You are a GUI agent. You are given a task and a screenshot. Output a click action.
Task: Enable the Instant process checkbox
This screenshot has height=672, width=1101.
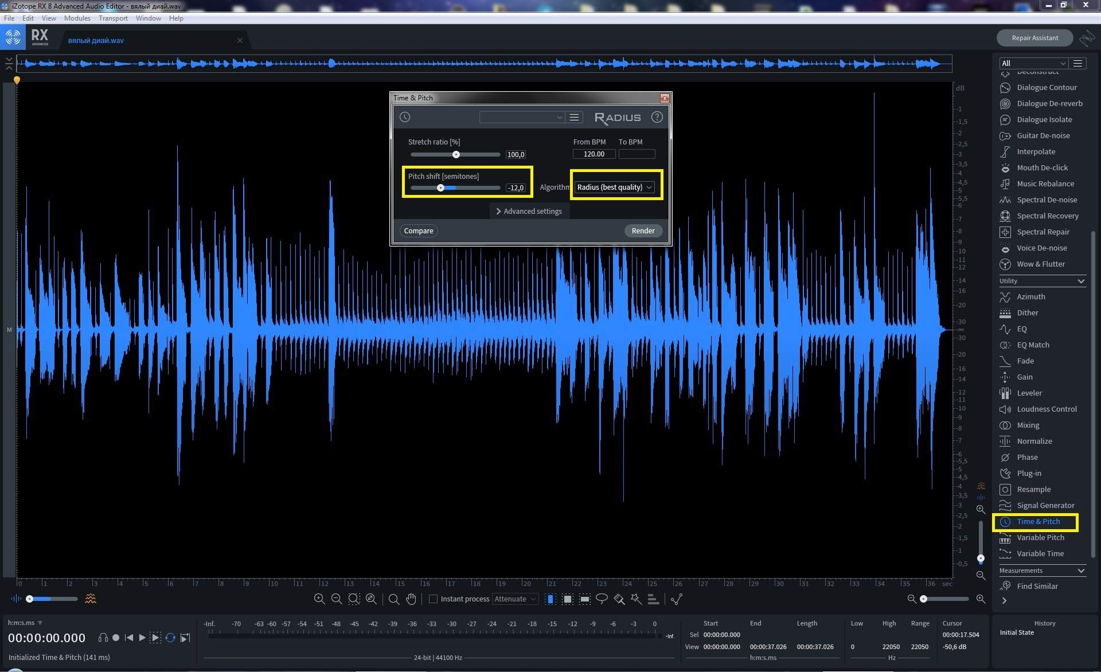point(434,599)
